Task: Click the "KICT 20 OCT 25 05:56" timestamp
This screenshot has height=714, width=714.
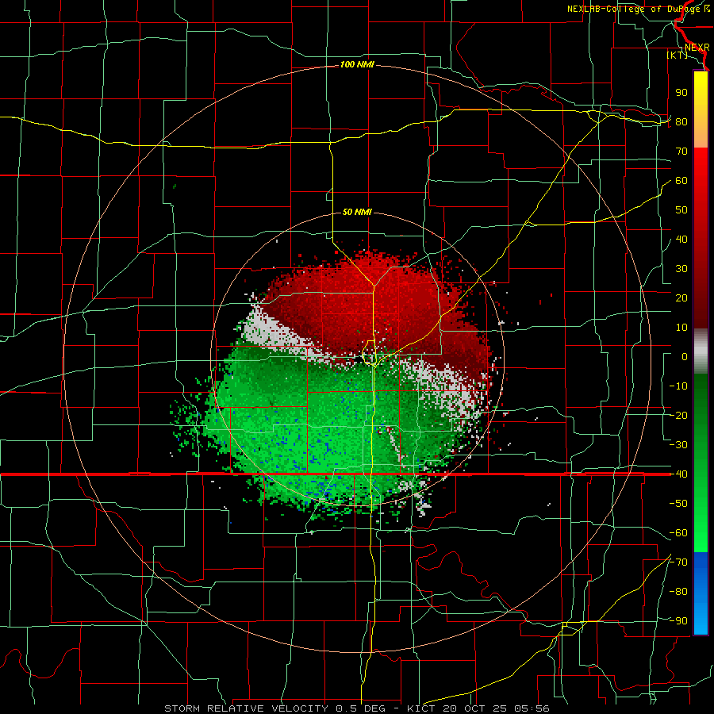Action: point(478,708)
